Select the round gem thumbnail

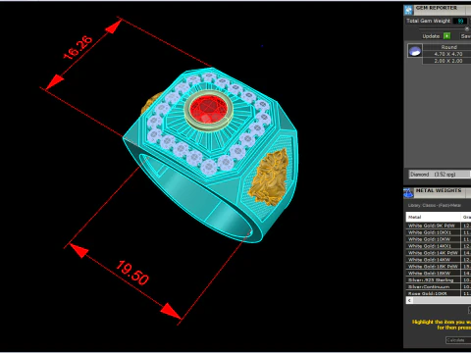(415, 51)
